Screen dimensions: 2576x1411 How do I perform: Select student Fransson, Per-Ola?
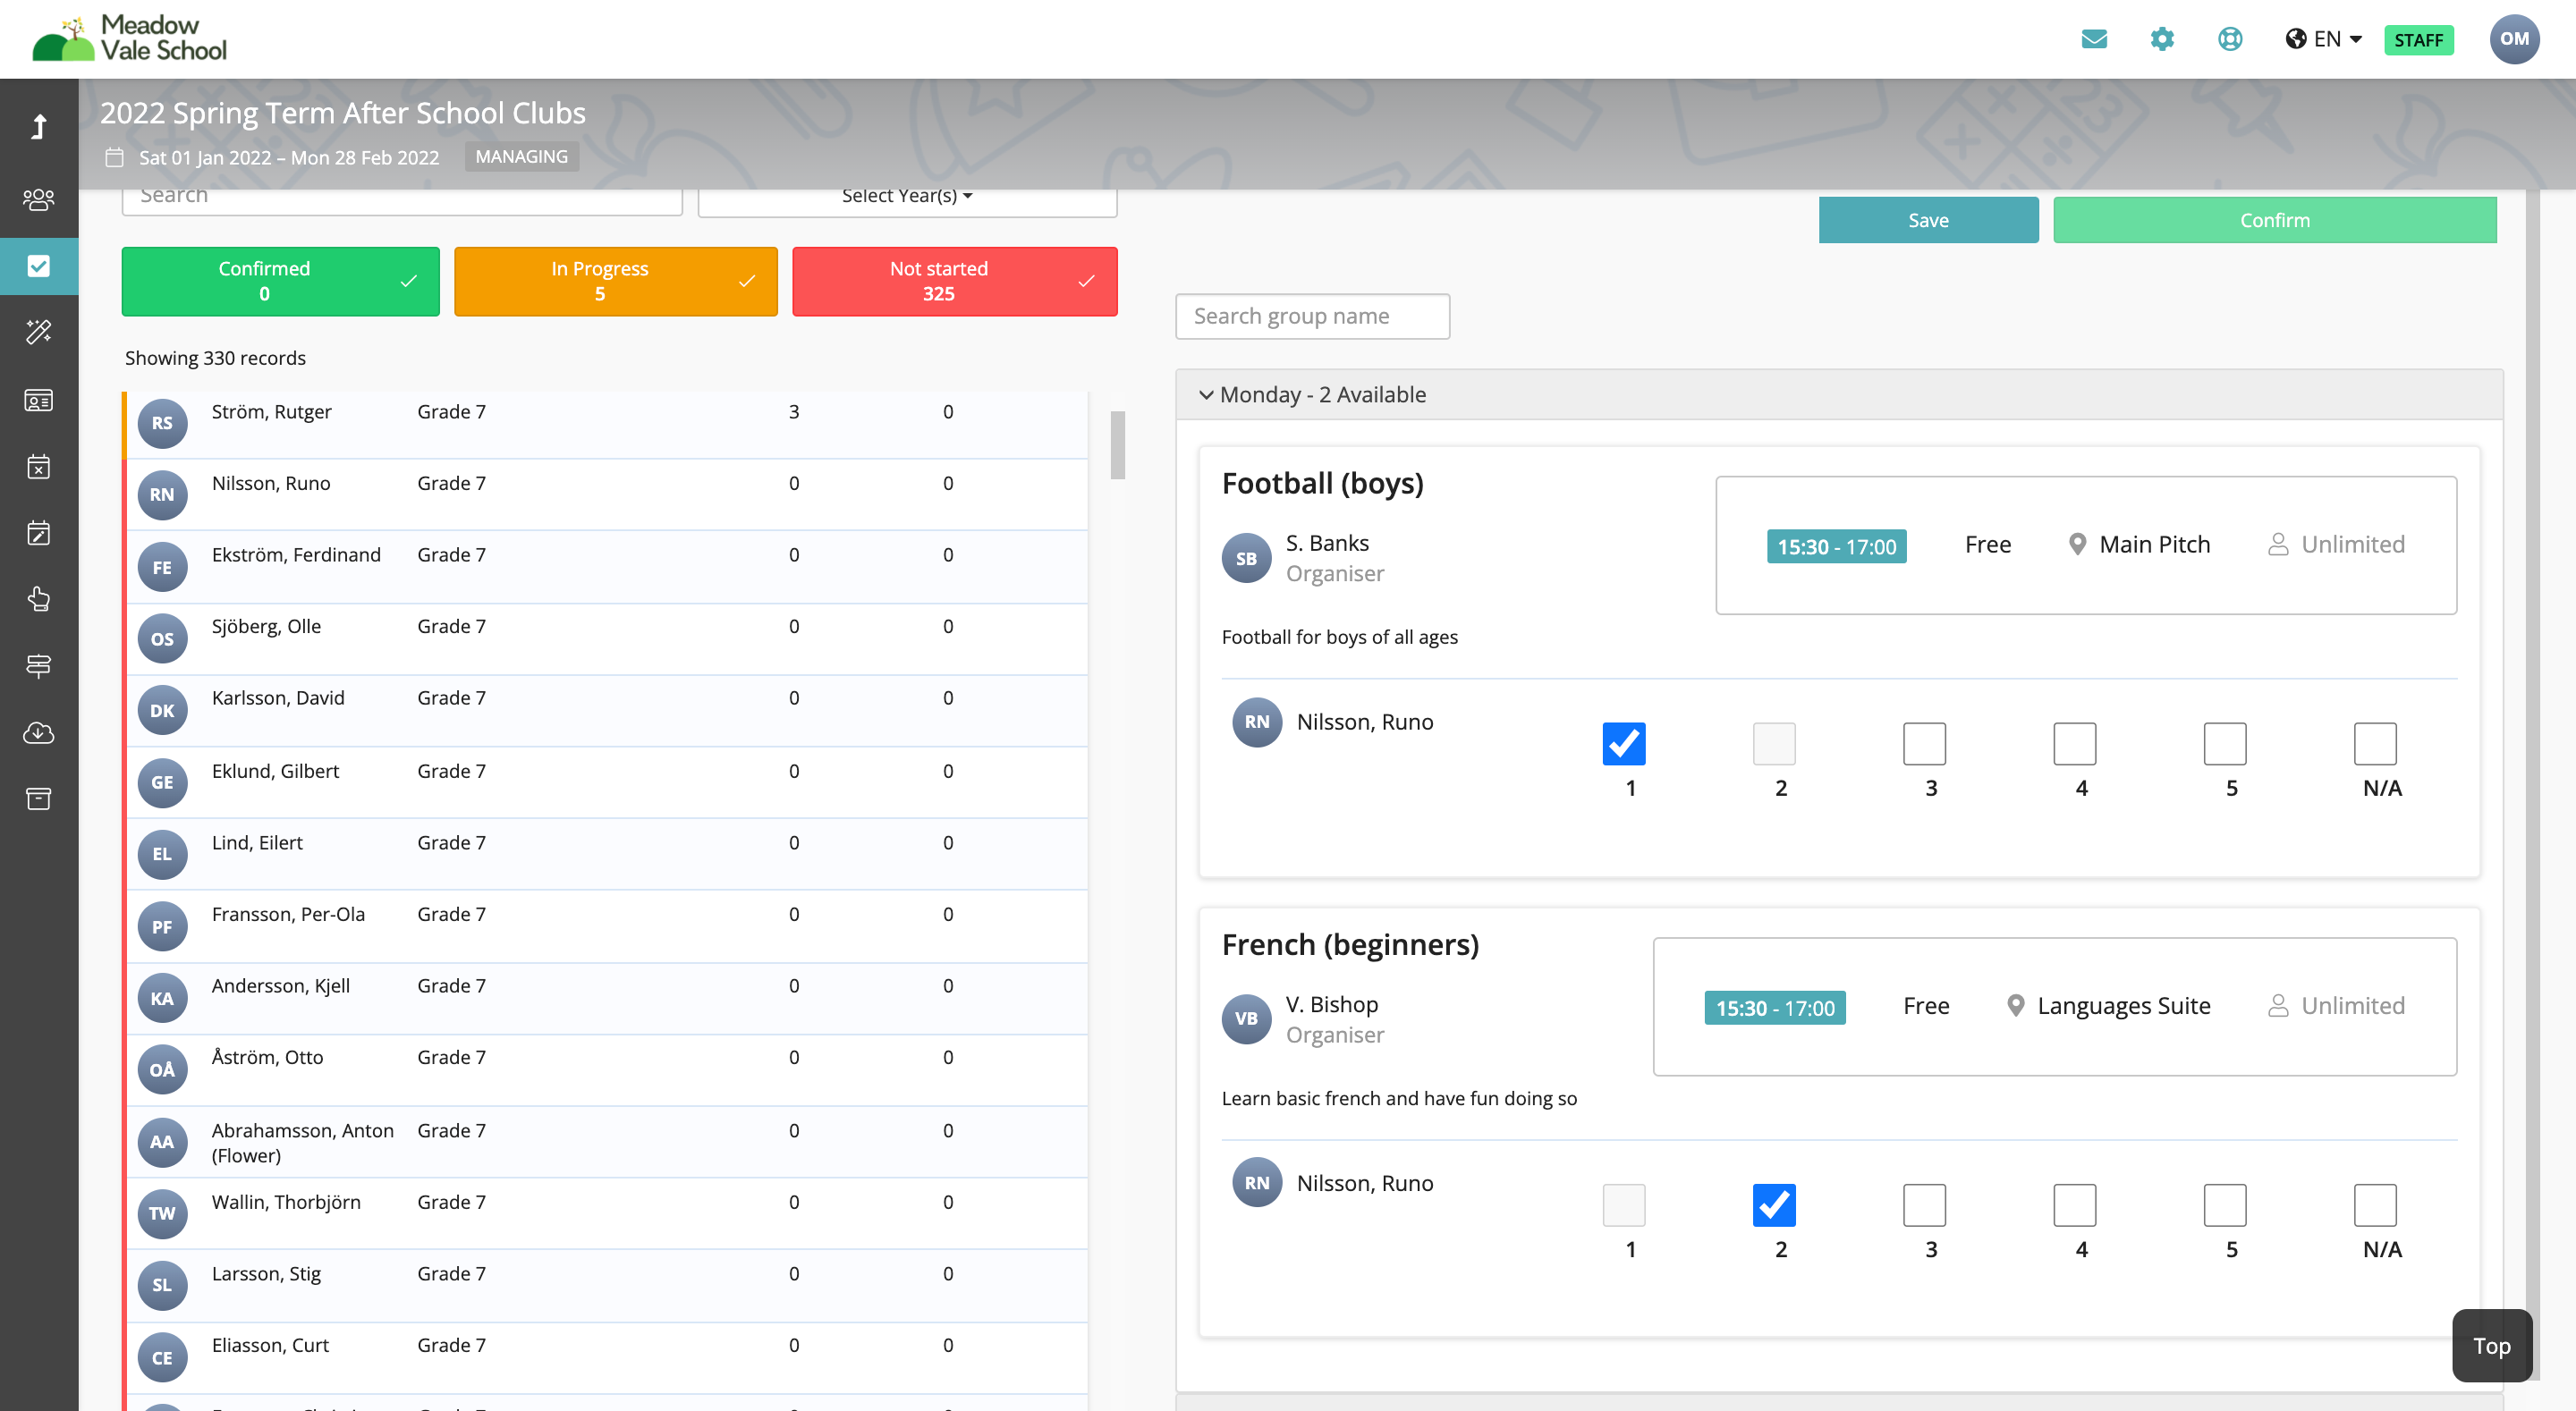[x=606, y=926]
